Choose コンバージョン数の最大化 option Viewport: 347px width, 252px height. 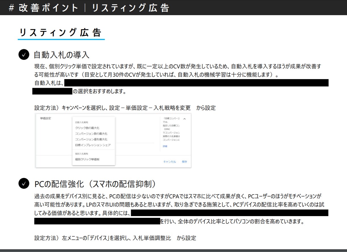[x=91, y=134]
